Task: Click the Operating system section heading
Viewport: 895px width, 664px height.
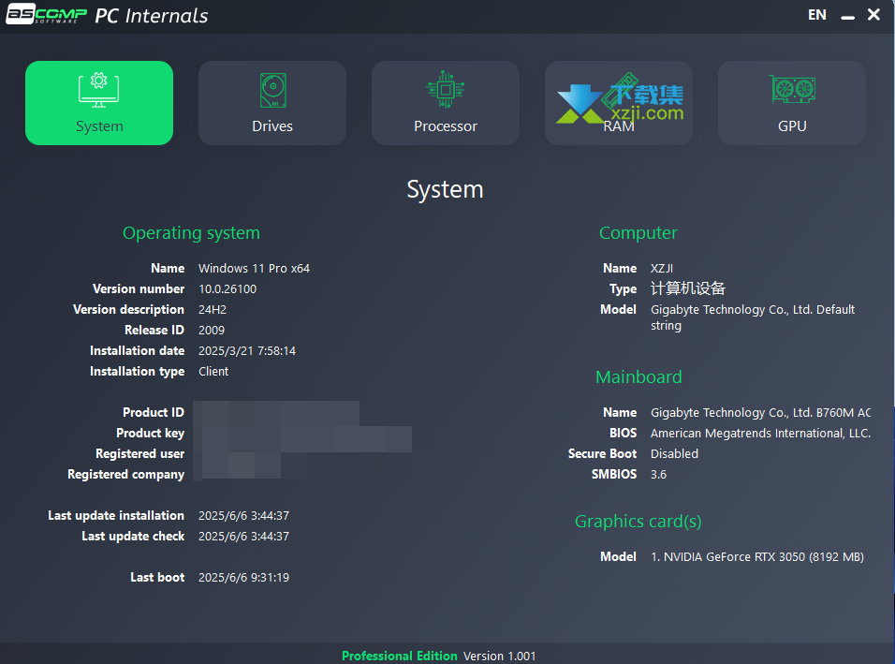Action: [x=191, y=233]
